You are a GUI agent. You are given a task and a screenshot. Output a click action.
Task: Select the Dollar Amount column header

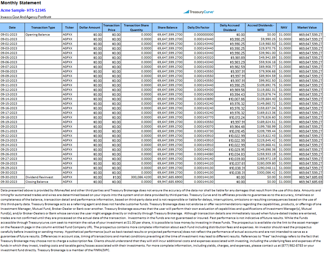coord(90,28)
